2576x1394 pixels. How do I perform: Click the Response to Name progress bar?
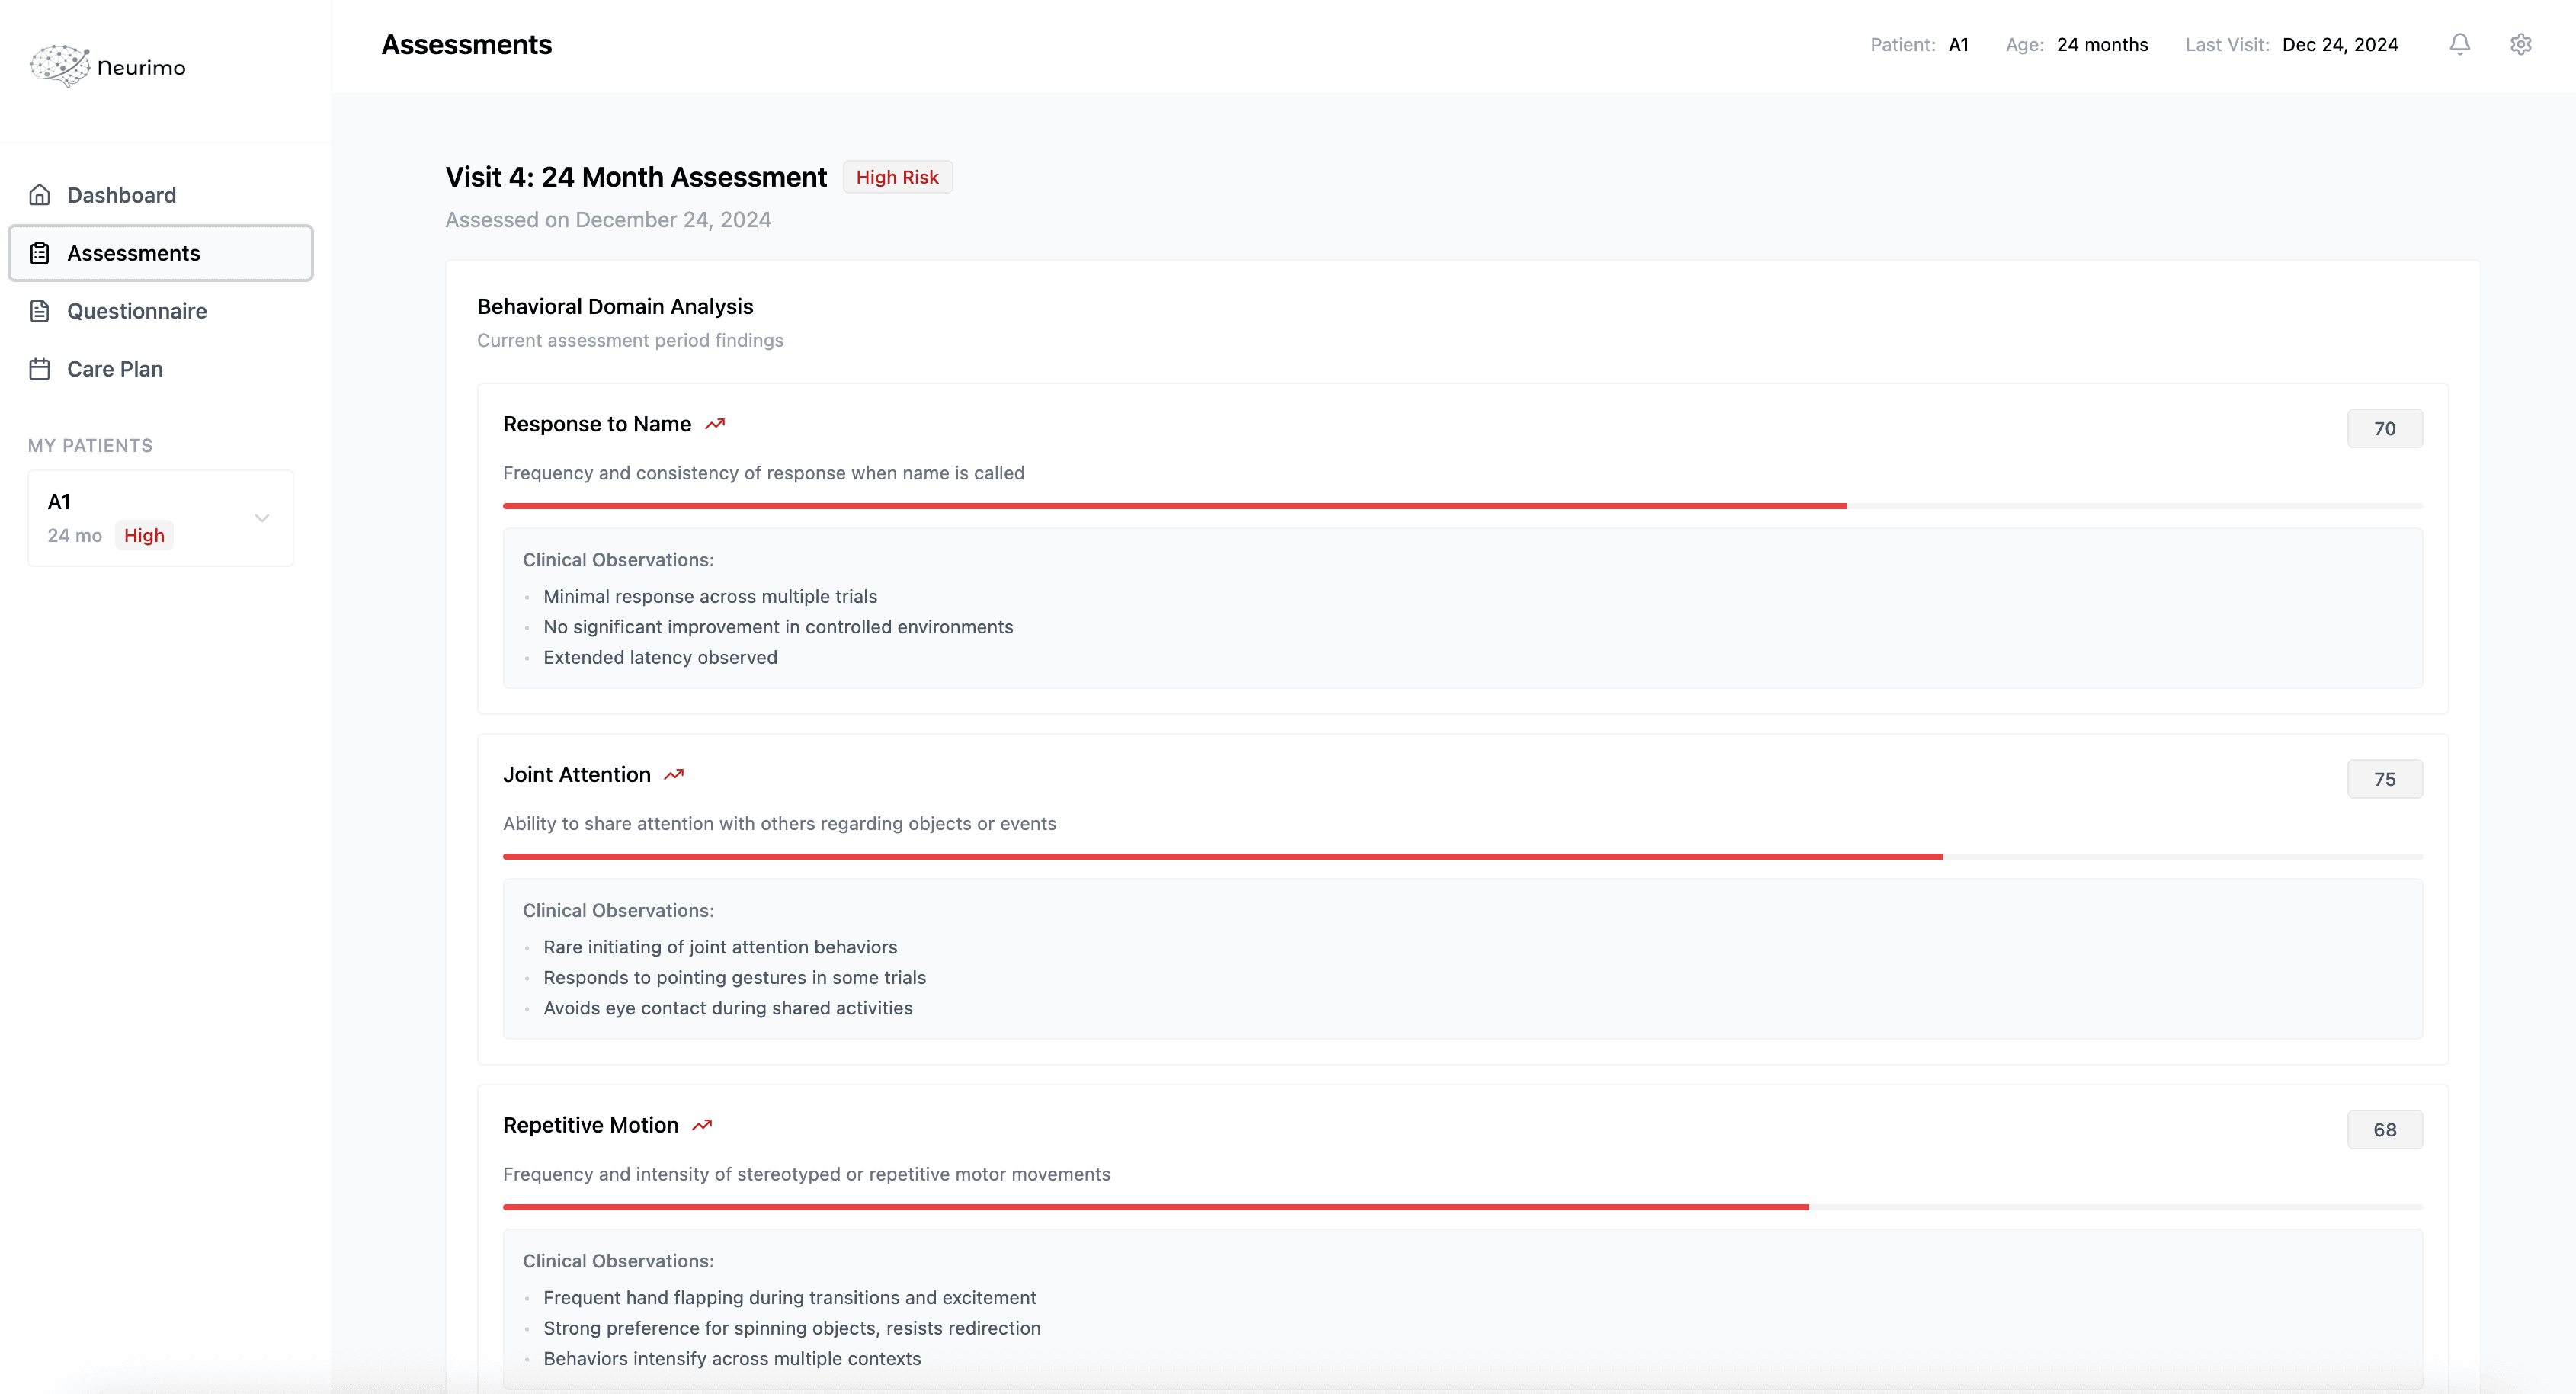point(1462,506)
